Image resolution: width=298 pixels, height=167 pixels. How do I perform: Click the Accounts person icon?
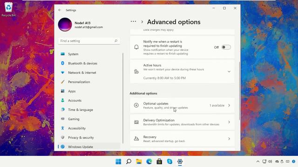[x=62, y=100]
